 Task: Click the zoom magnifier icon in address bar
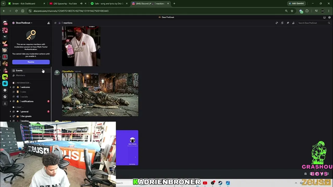(x=286, y=11)
